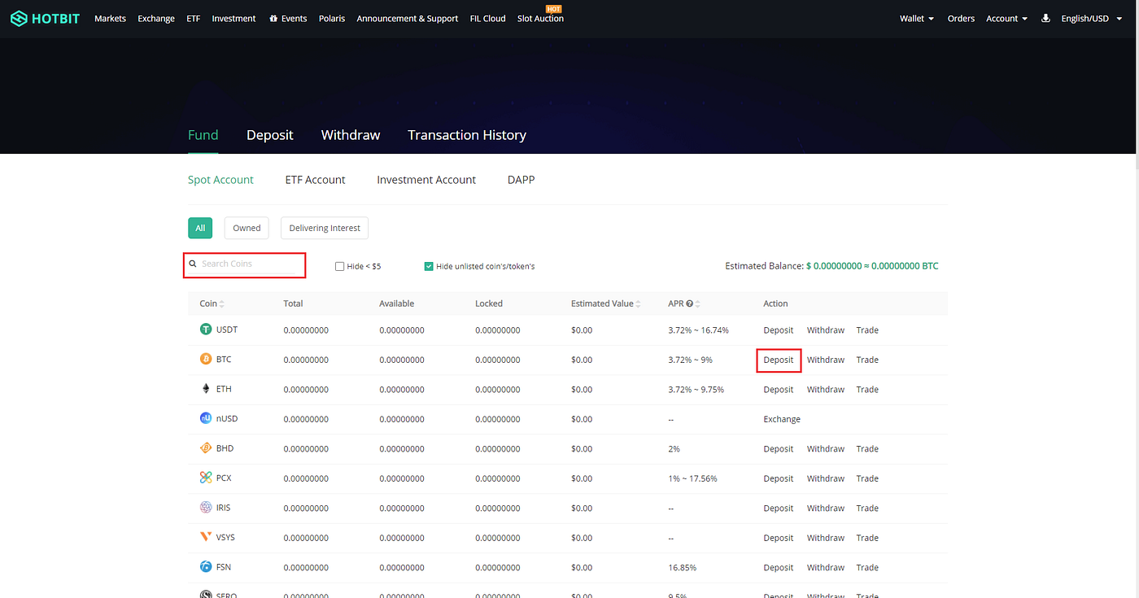Click the PCX coin icon
Image resolution: width=1139 pixels, height=598 pixels.
point(206,478)
